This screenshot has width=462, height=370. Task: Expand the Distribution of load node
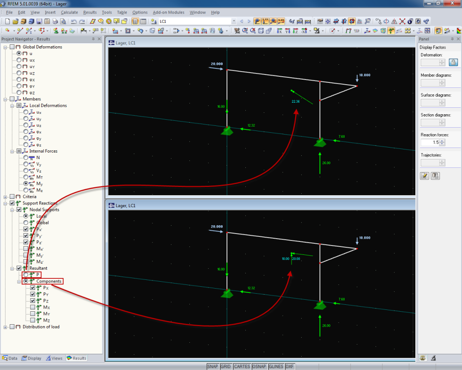5,327
